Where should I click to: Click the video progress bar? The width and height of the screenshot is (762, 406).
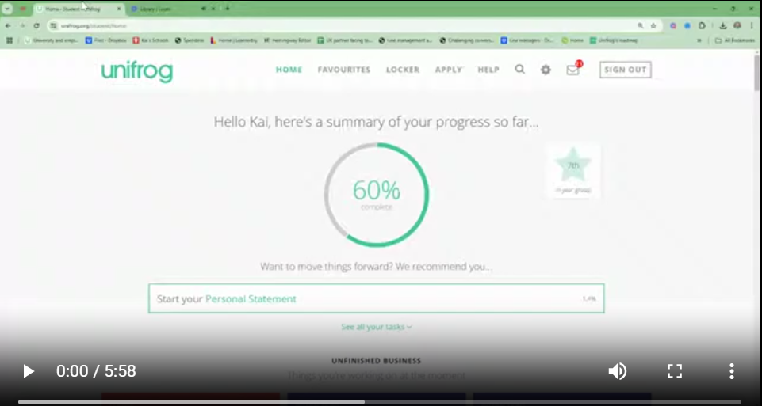(x=380, y=402)
